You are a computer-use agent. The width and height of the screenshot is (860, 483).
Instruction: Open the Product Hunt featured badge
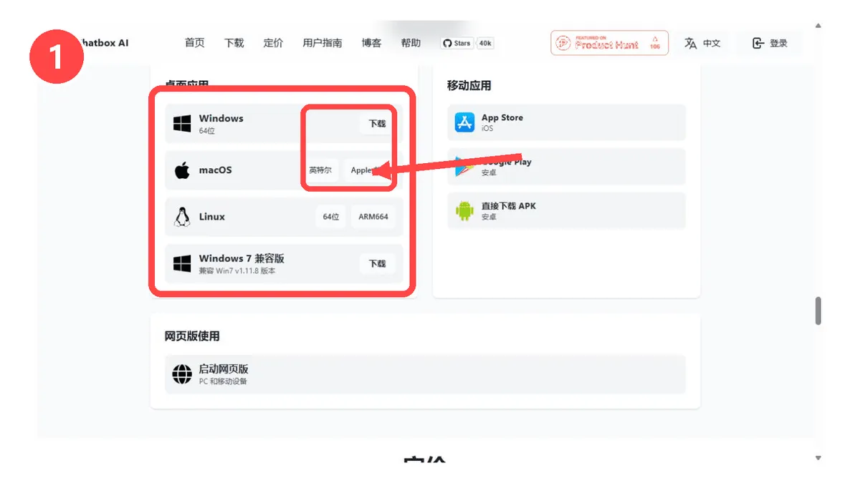609,43
